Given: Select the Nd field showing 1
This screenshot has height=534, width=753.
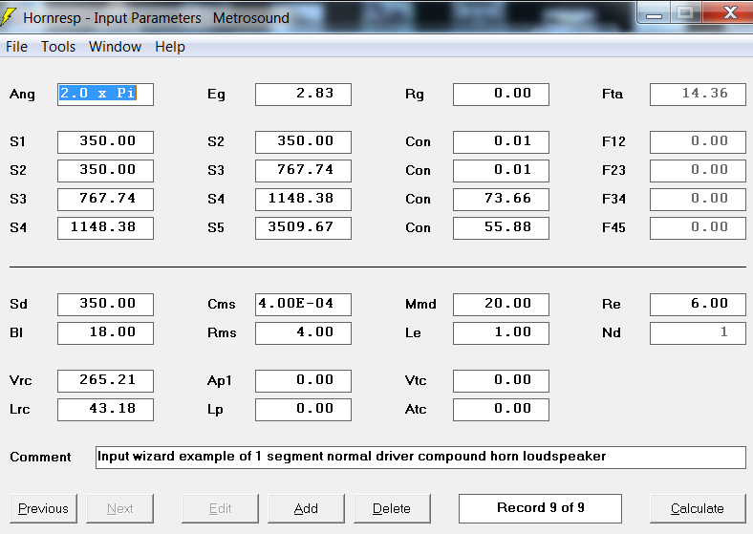Looking at the screenshot, I should [698, 333].
